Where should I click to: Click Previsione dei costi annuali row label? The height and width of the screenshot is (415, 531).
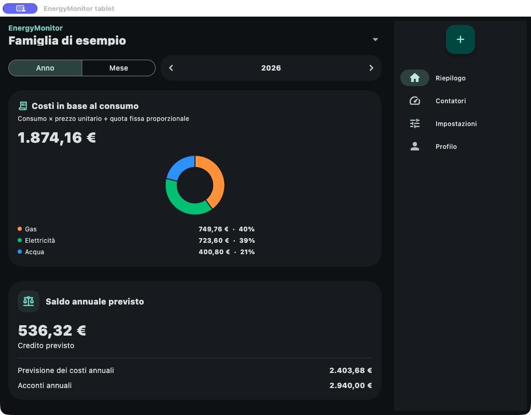pyautogui.click(x=66, y=370)
